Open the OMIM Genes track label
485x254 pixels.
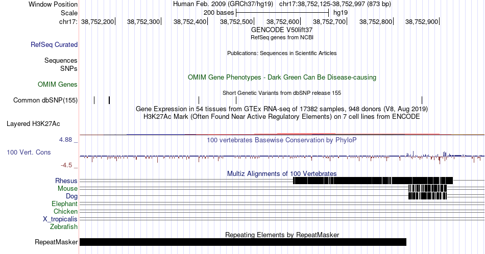(58, 84)
